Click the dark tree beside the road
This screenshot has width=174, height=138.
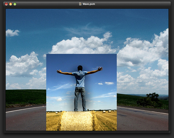pyautogui.click(x=149, y=100)
